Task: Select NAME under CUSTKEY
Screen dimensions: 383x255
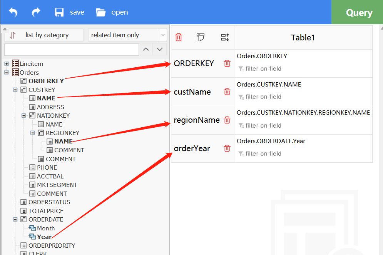Action: point(46,98)
